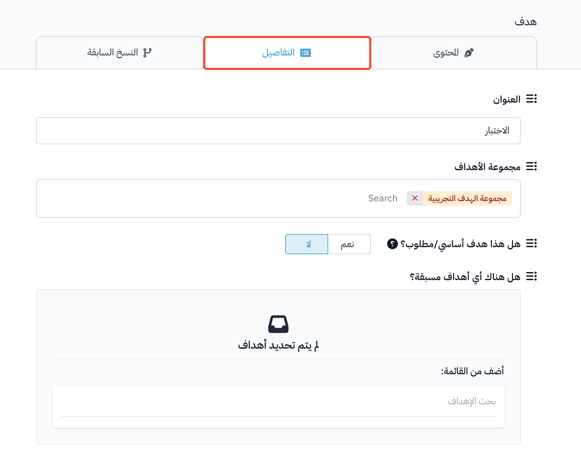Screen dimensions: 581x458
Task: Click the أضف من القائمة label
Action: [472, 371]
